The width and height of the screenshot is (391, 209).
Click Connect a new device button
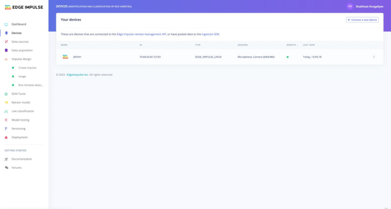[362, 20]
